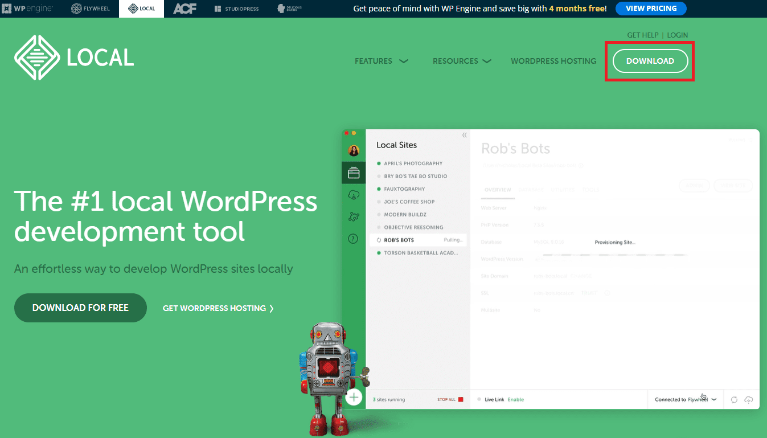Click the sync refresh icon
Viewport: 767px width, 438px height.
(x=734, y=400)
